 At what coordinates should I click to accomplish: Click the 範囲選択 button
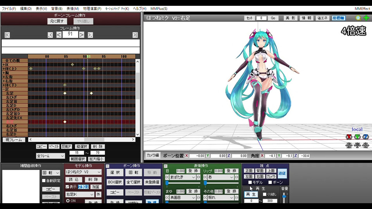78,159
